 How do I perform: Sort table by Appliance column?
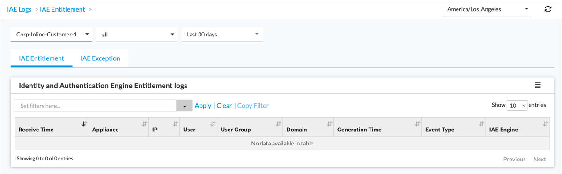(118, 127)
